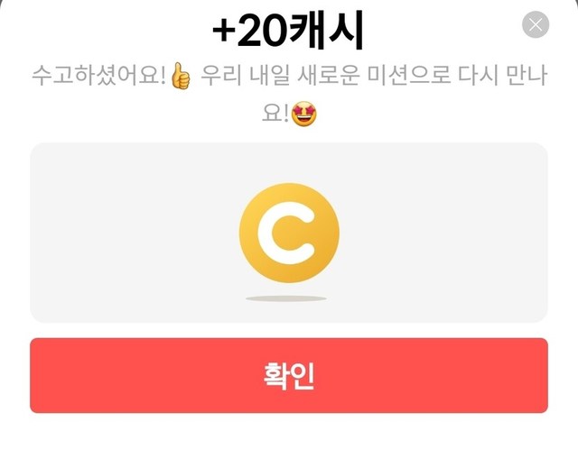Click the +20캐시 heading
This screenshot has width=578, height=458.
point(289,30)
